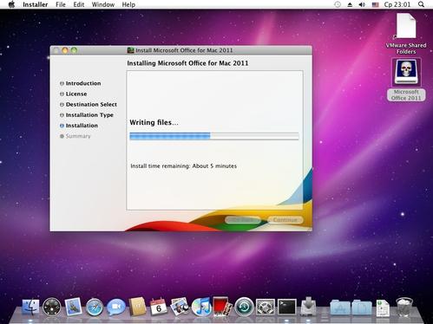Open the Help menu
Viewport: 433px width, 324px height.
[x=128, y=4]
